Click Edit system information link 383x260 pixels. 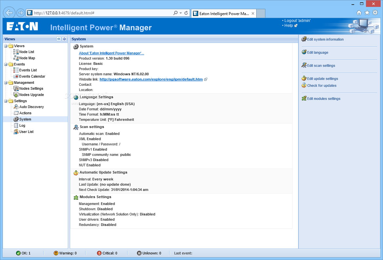coord(325,39)
